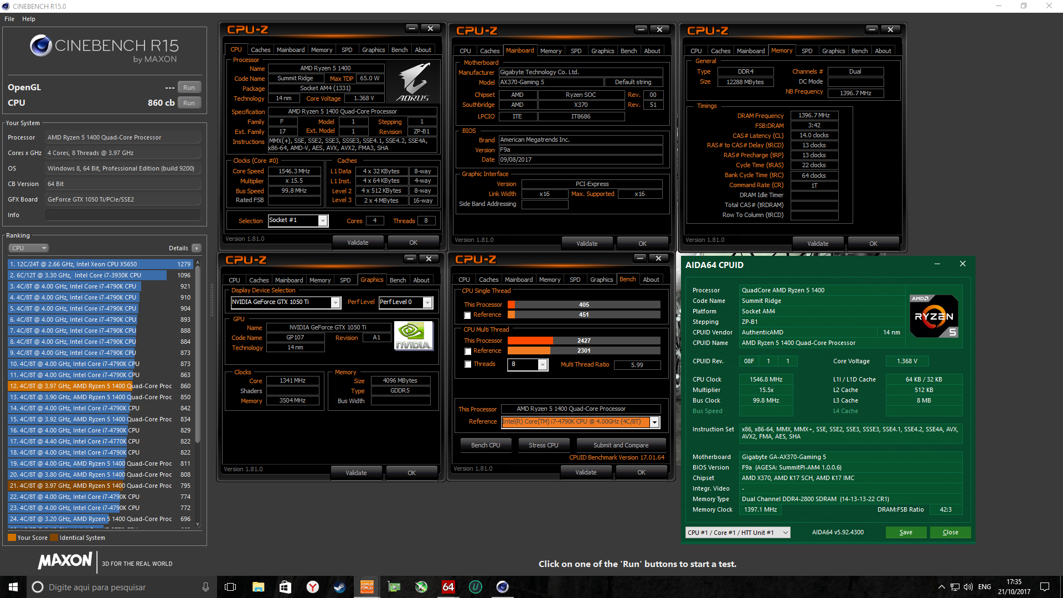Click the NVIDIA logo in CPU-Z Graphics window
The height and width of the screenshot is (598, 1063).
pyautogui.click(x=414, y=336)
